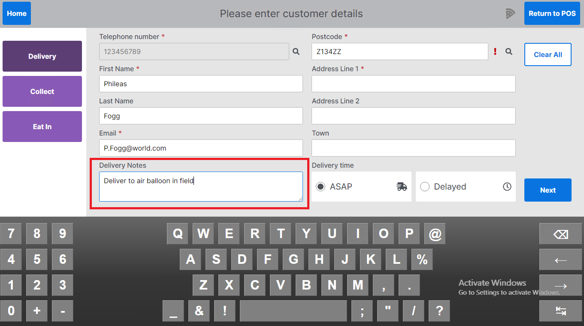Click the Clear All button

[548, 54]
